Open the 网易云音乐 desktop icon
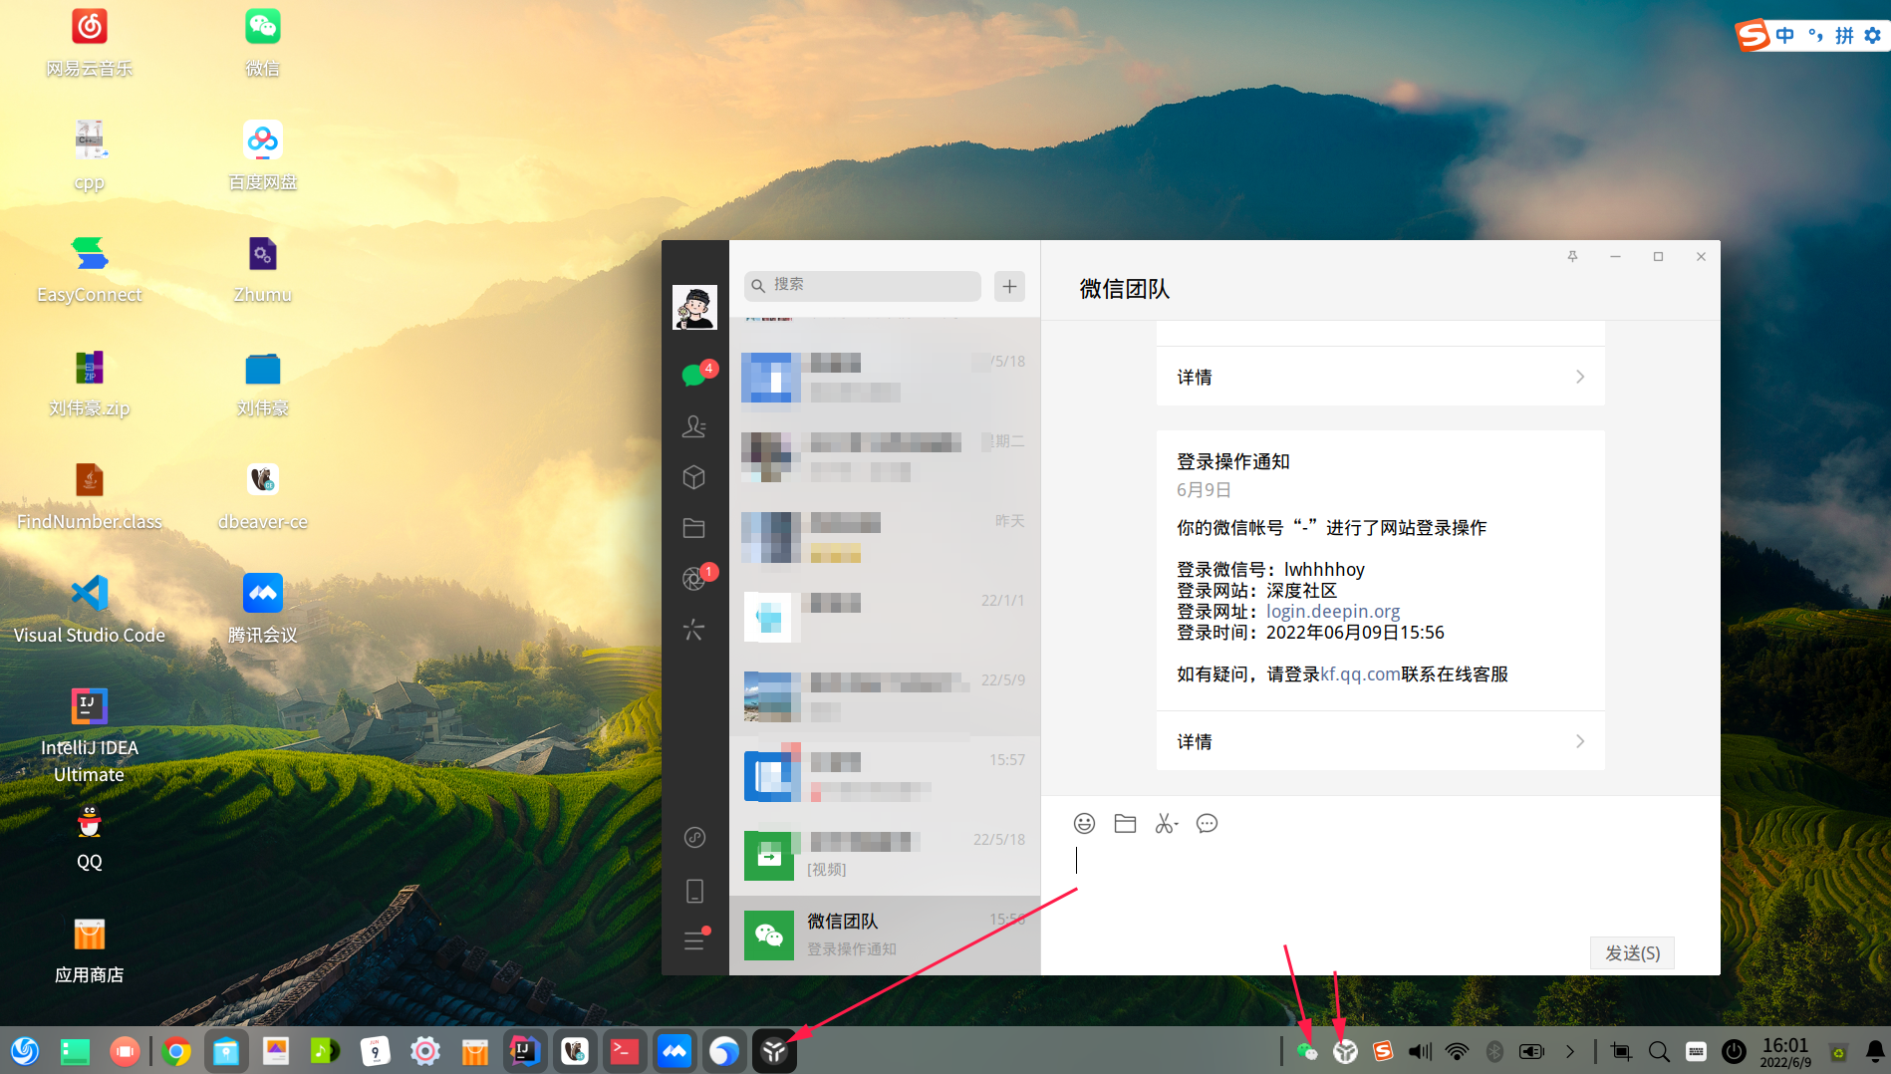1891x1074 pixels. pyautogui.click(x=90, y=43)
